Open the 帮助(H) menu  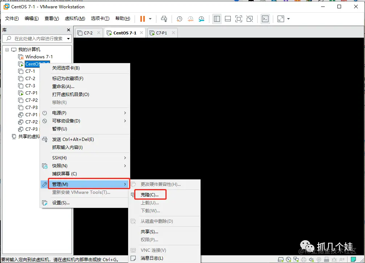point(123,18)
